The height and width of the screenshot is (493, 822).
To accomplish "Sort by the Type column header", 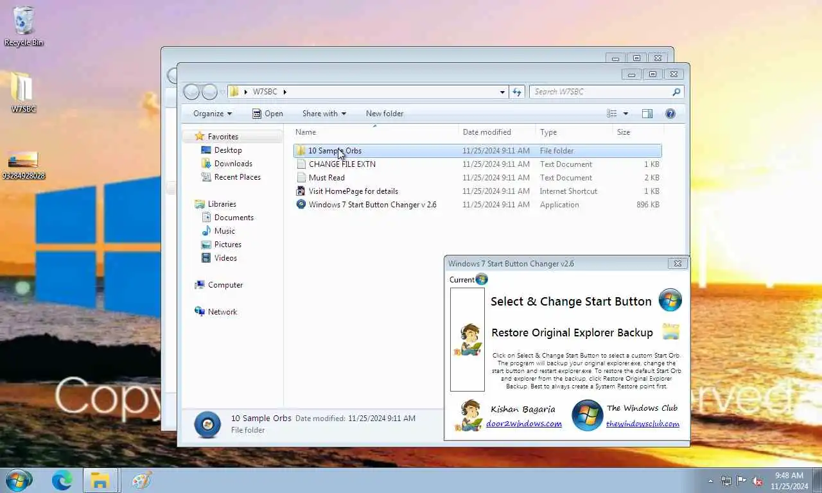I will [575, 132].
